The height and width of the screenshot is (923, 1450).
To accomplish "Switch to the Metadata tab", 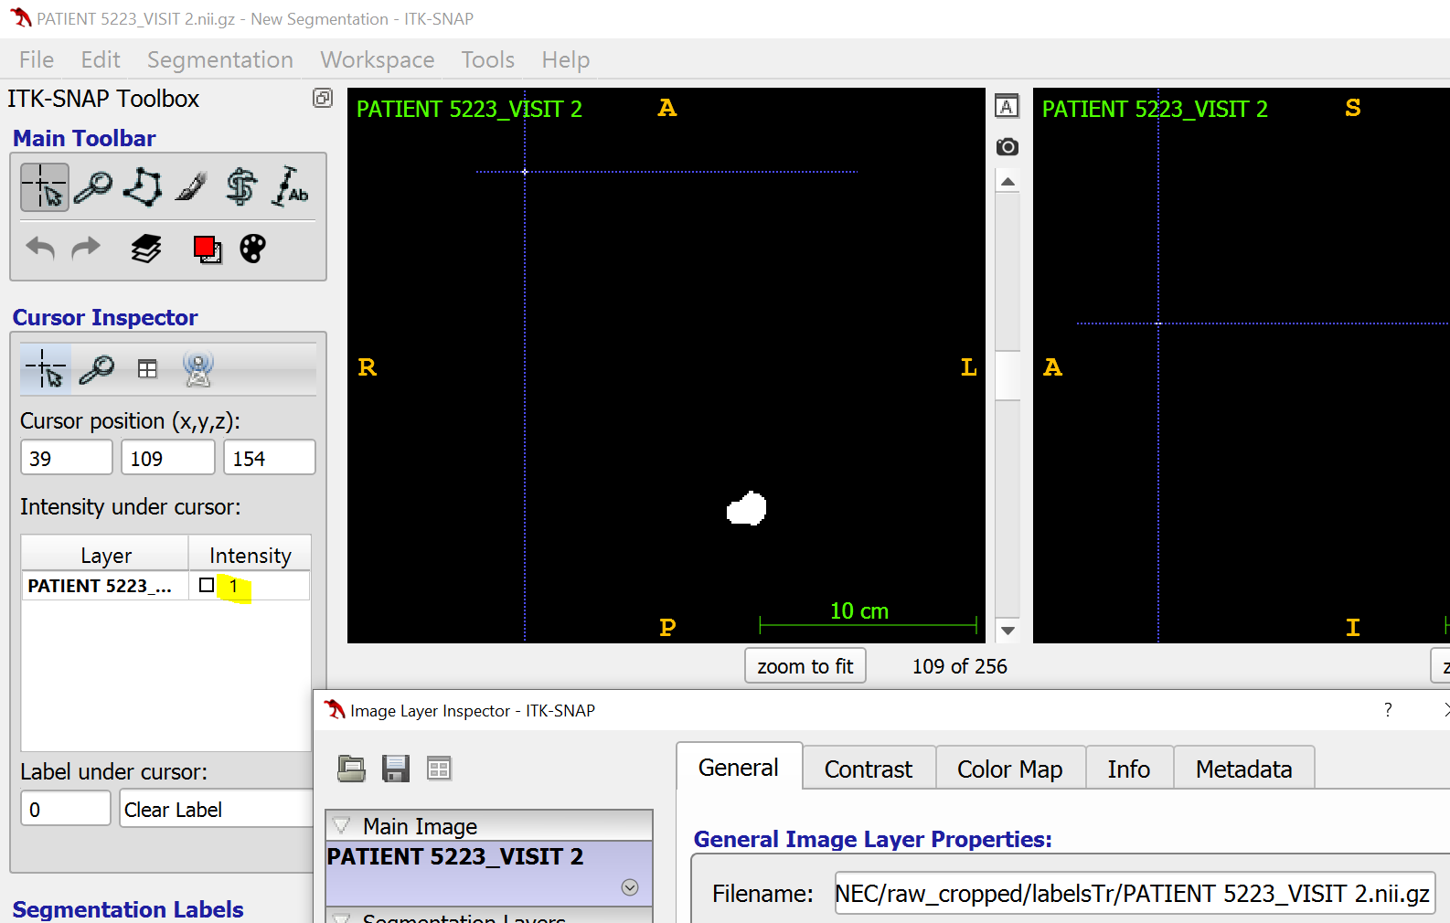I will pos(1244,769).
